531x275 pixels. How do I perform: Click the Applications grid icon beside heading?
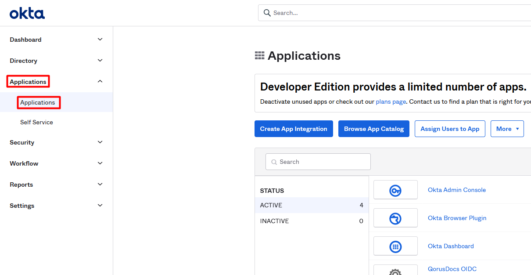259,56
